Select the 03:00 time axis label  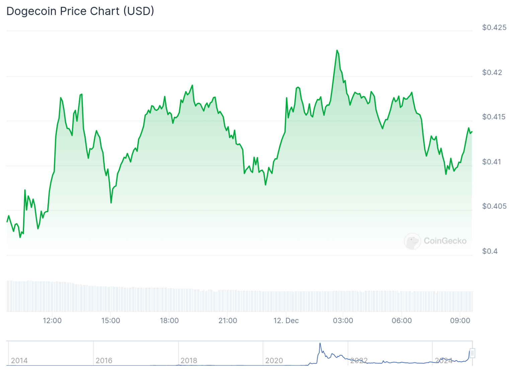[x=343, y=320]
